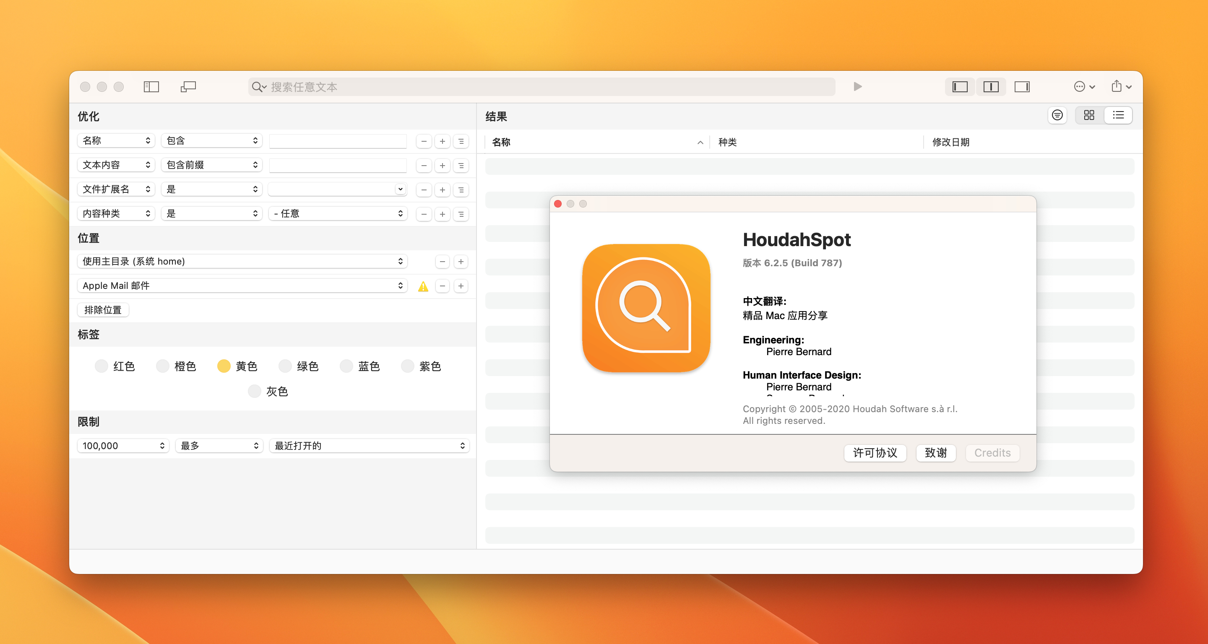Image resolution: width=1208 pixels, height=644 pixels.
Task: Click the compact window mode icon
Action: [x=188, y=87]
